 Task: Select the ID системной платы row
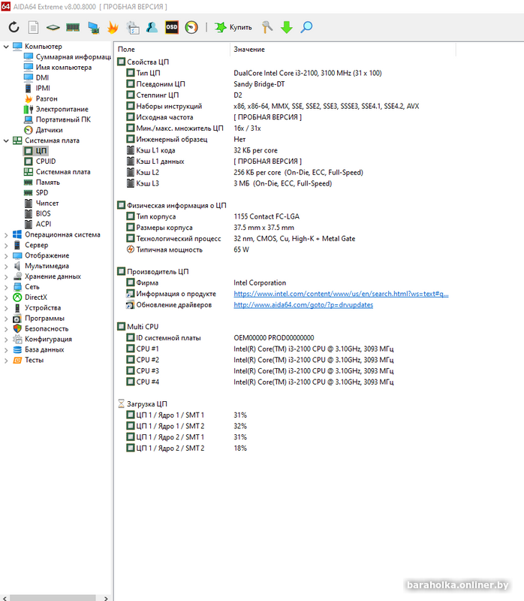[220, 338]
